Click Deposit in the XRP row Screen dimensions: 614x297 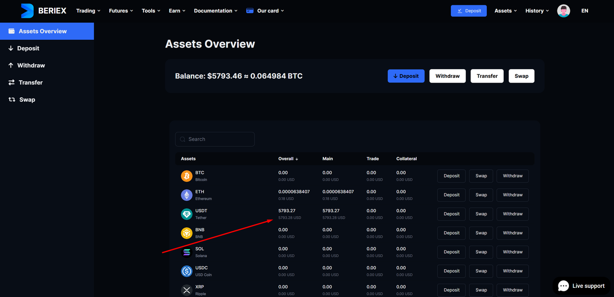tap(451, 290)
